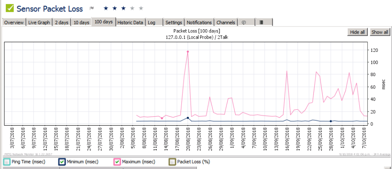392x169 pixels.
Task: Open the comments speech bubble tab
Action: pos(246,22)
